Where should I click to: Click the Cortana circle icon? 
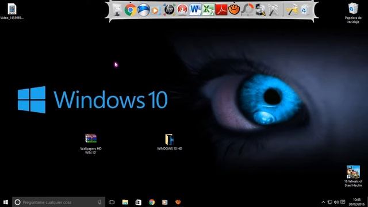click(x=18, y=202)
